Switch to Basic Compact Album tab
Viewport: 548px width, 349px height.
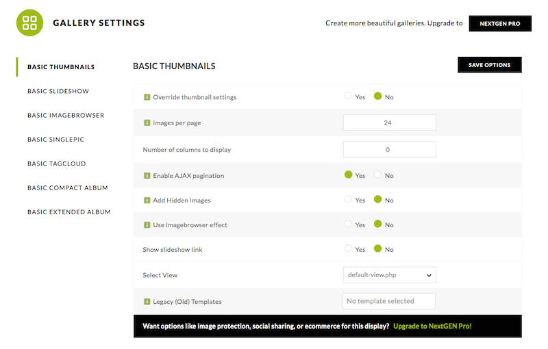(x=67, y=188)
